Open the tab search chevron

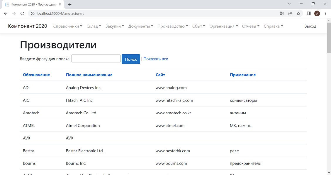[289, 4]
